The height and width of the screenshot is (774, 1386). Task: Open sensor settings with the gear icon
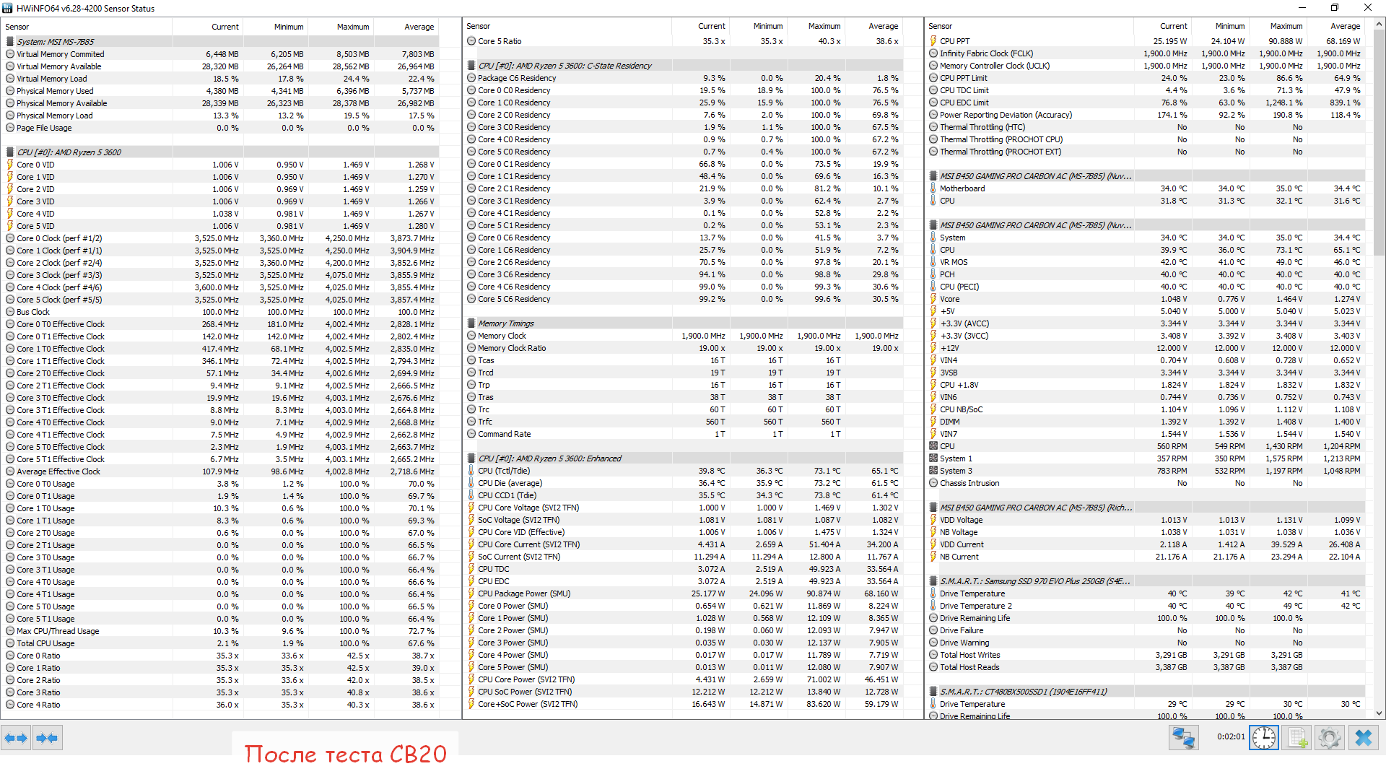point(1330,738)
